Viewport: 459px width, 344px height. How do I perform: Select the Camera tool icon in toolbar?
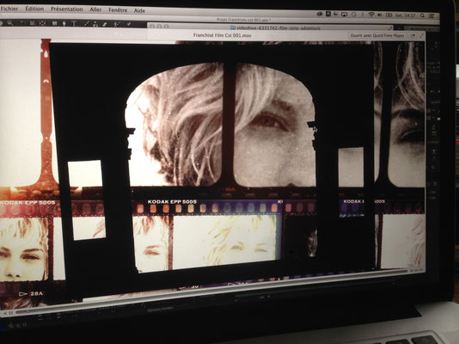coord(33,23)
